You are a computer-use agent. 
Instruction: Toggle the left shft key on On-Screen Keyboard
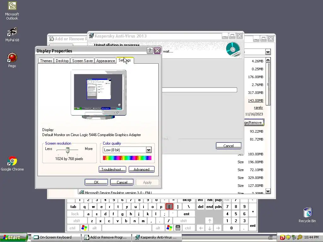(77, 221)
